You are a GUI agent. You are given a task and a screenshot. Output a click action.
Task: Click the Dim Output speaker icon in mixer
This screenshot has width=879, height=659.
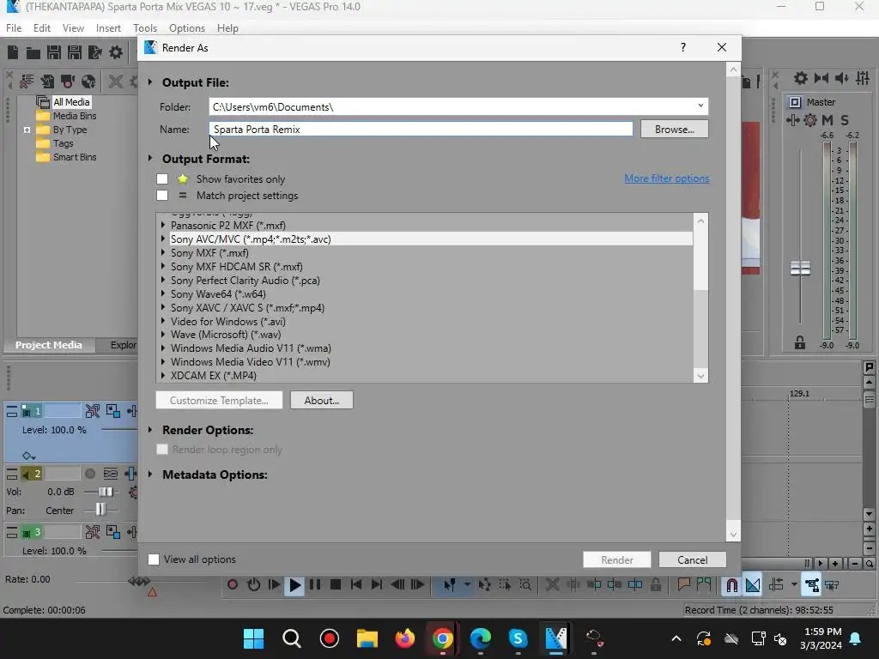coord(841,78)
